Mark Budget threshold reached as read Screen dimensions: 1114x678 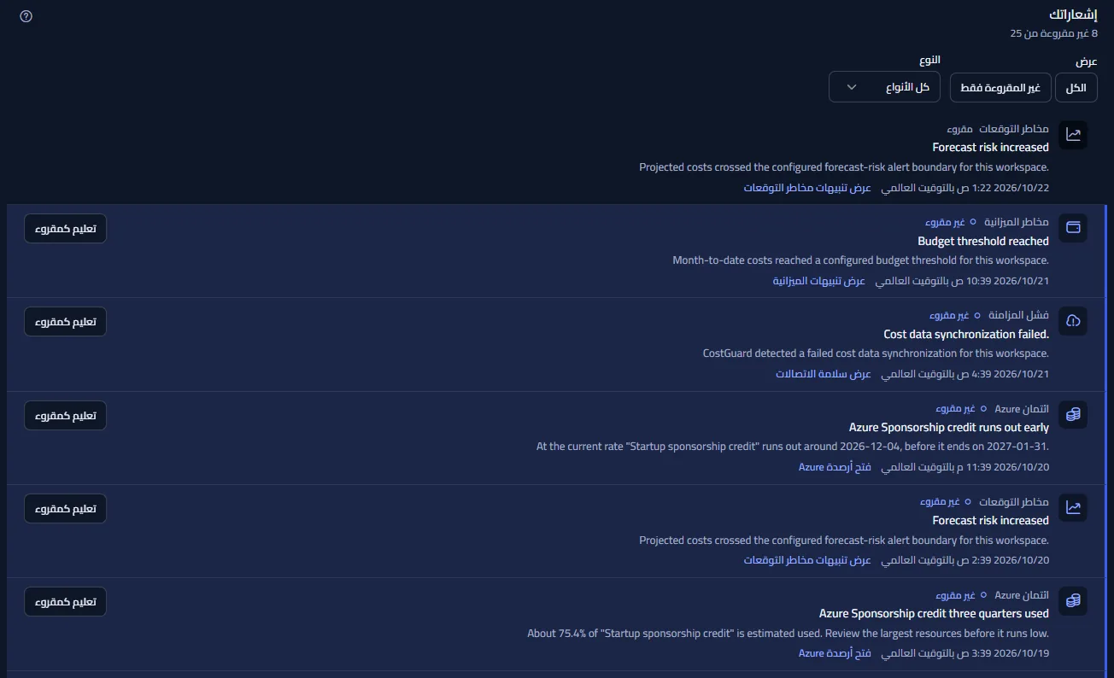tap(66, 229)
